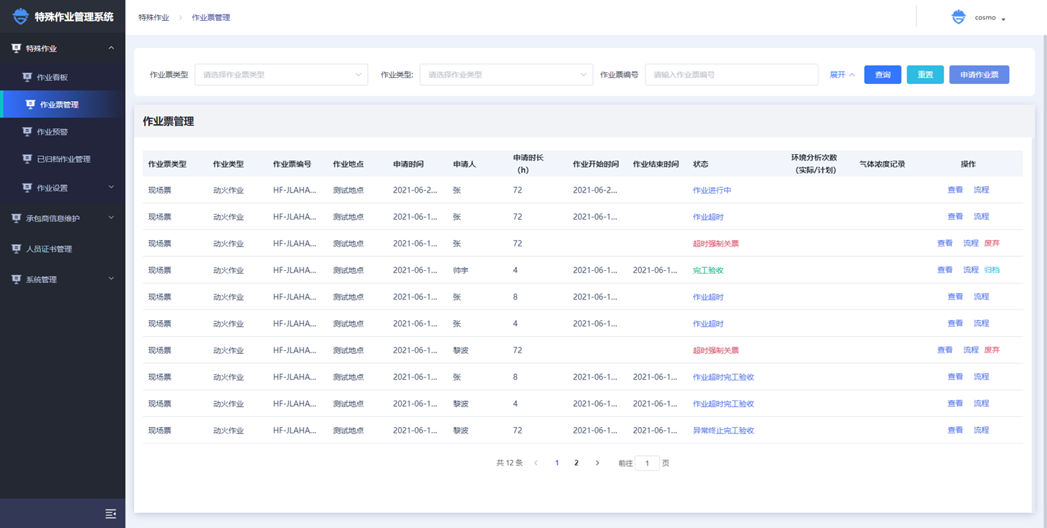
Task: Open 已归档作业管理 in the sidebar
Action: pos(62,159)
